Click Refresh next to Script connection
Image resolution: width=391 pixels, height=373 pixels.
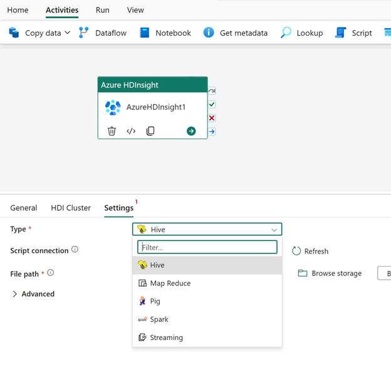click(x=310, y=251)
